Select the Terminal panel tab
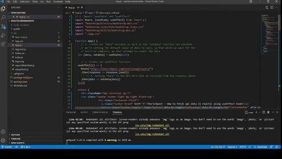This screenshot has height=159, width=282. (x=117, y=112)
